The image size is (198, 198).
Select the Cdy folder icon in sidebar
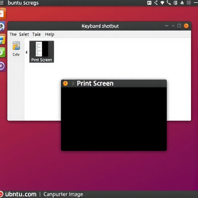[16, 46]
